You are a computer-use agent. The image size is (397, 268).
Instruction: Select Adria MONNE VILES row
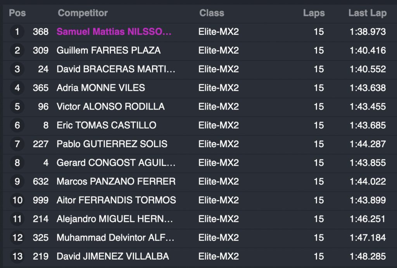pyautogui.click(x=101, y=88)
